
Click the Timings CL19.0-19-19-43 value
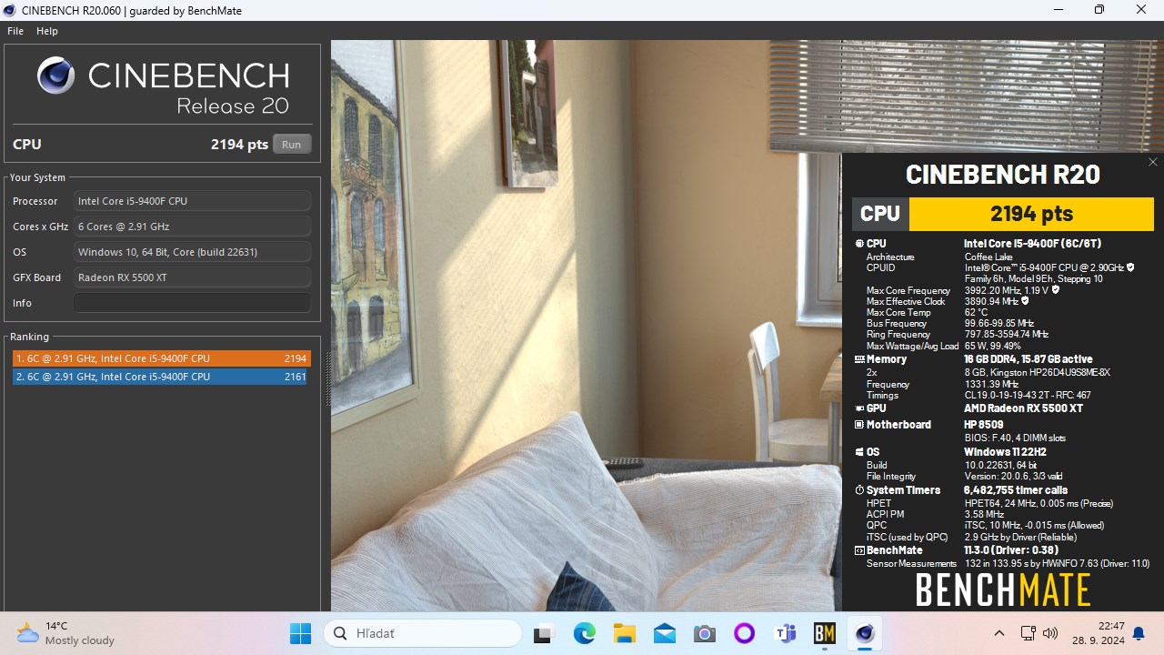1027,395
